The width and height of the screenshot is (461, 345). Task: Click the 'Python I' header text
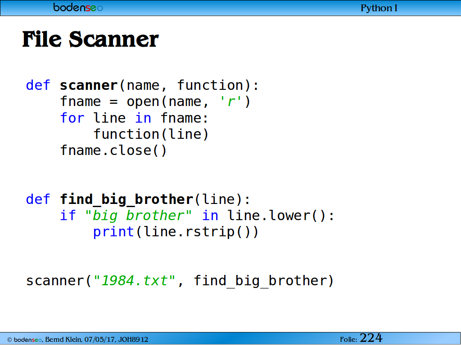point(379,8)
